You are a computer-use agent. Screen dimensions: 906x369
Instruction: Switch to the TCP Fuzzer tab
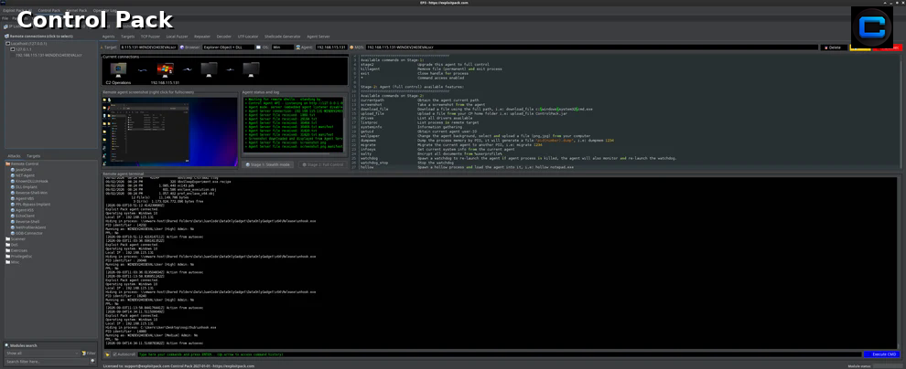(150, 36)
